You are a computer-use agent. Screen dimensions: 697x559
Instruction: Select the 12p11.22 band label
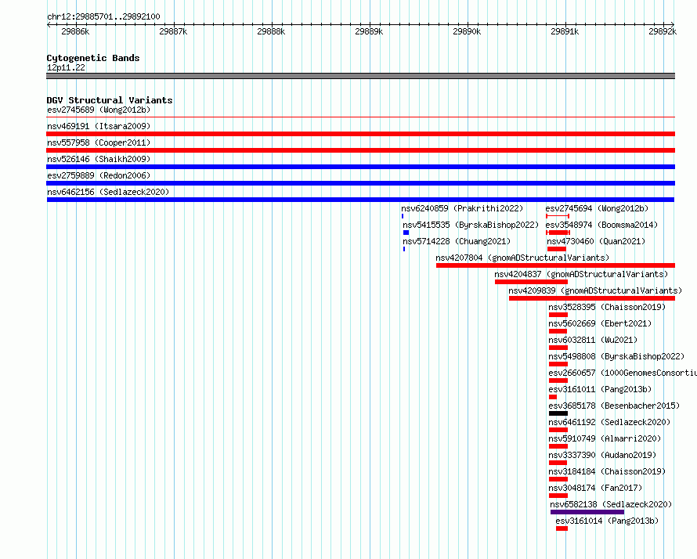pos(66,67)
